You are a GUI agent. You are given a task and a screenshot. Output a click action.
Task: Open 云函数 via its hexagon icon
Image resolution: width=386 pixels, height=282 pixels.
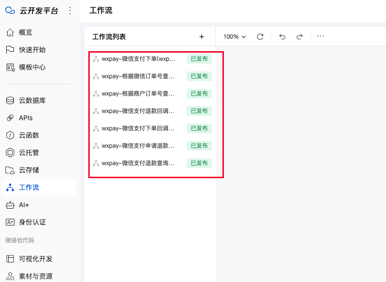(10, 135)
